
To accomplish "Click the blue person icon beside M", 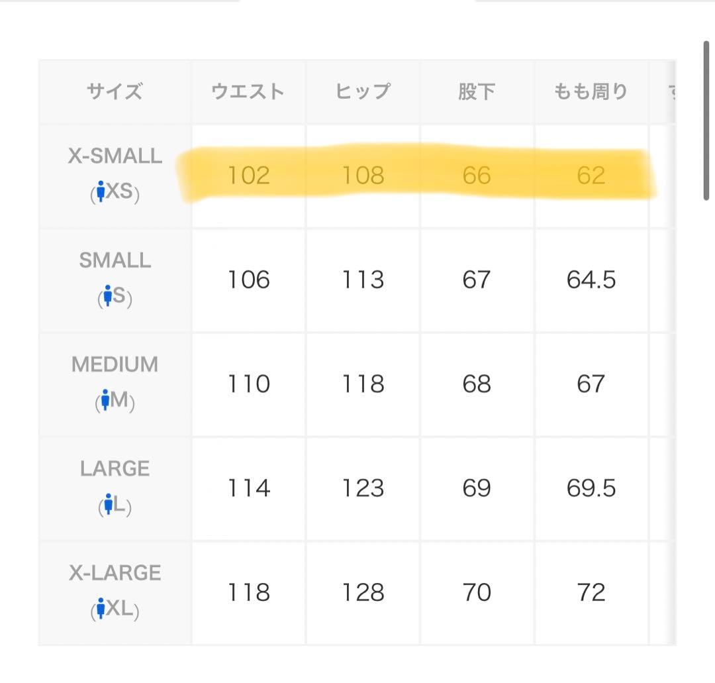I will pos(105,401).
